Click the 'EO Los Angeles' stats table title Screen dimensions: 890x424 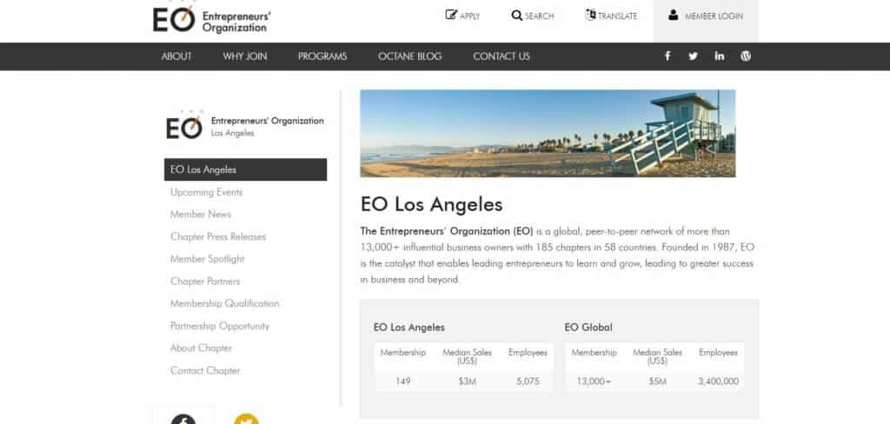(x=409, y=328)
